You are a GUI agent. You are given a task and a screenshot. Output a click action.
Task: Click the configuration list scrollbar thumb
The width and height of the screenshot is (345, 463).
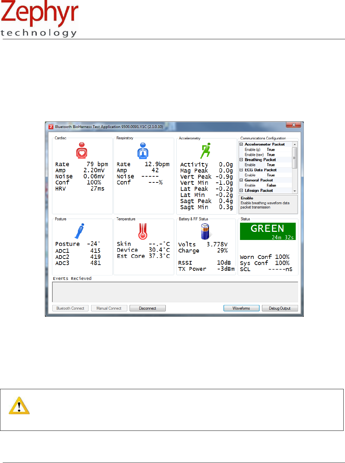point(295,158)
